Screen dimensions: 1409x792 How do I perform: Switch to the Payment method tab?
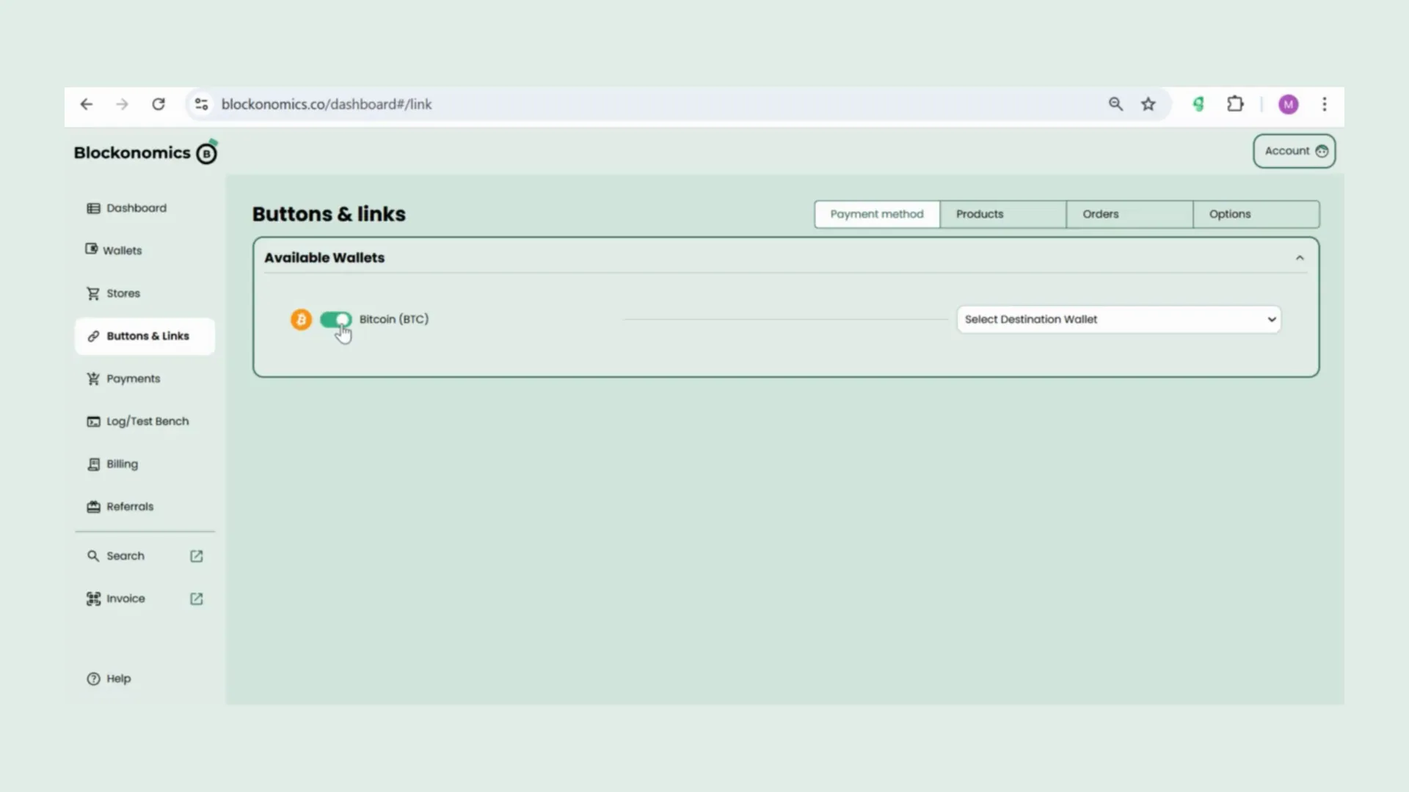pyautogui.click(x=877, y=214)
